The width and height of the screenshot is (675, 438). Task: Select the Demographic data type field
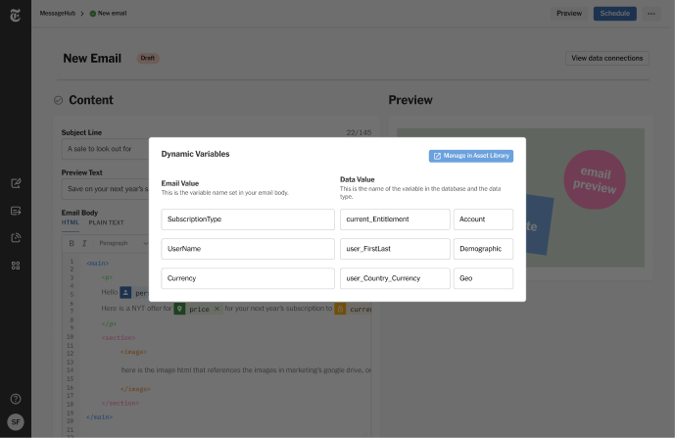coord(483,249)
